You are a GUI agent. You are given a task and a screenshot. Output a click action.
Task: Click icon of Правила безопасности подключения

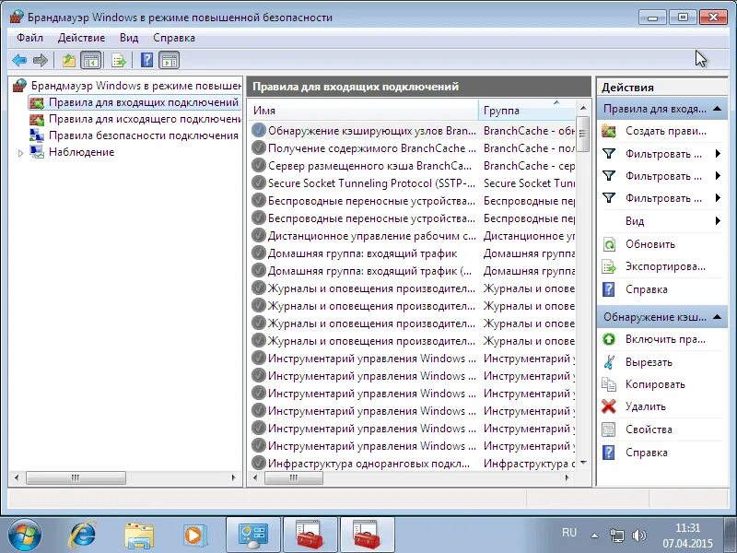[37, 135]
